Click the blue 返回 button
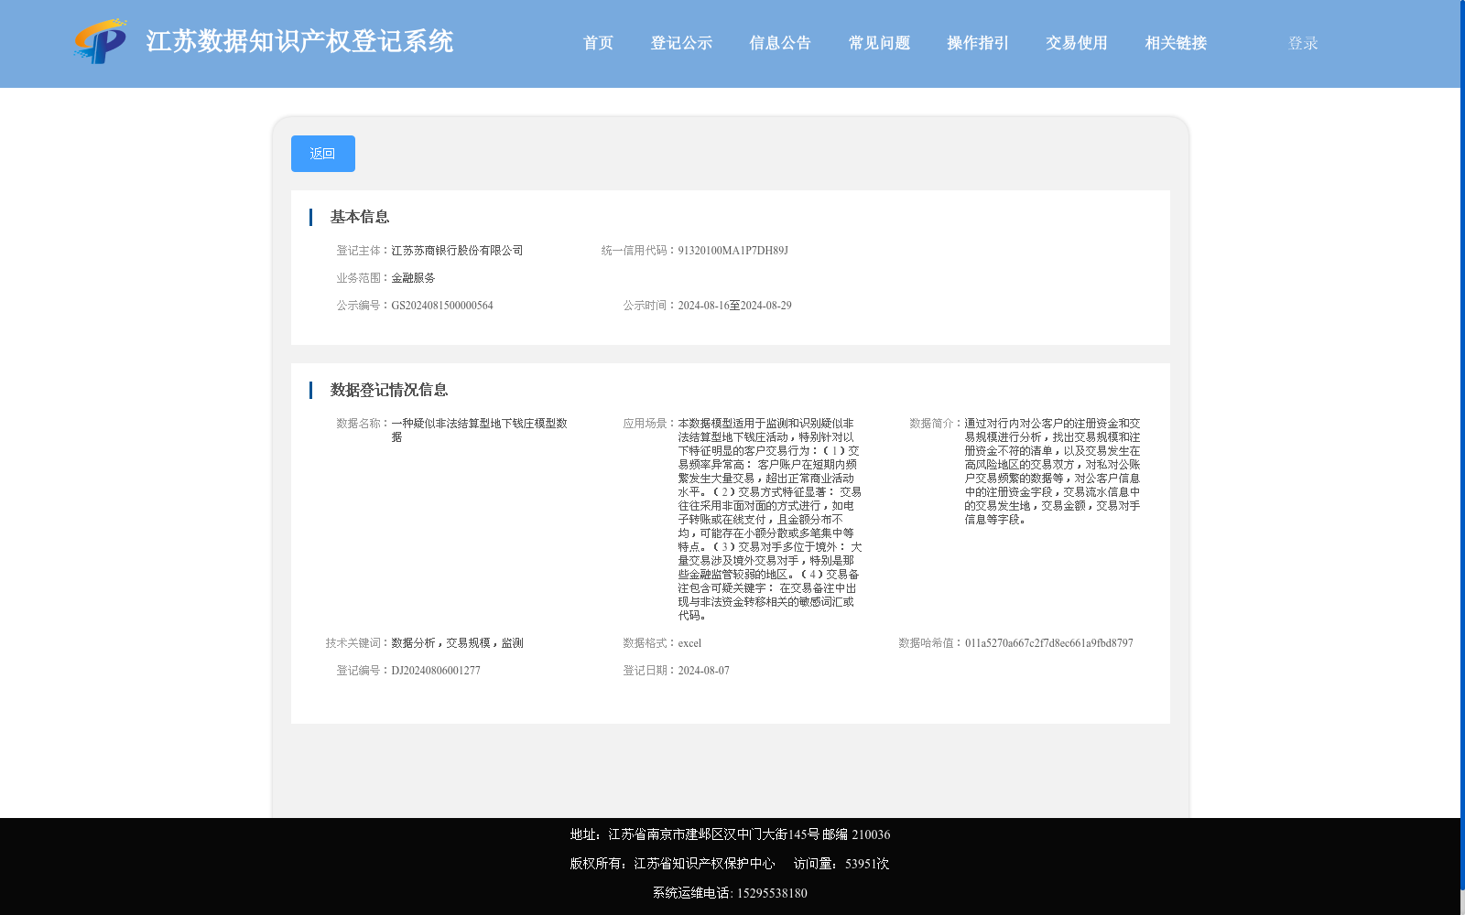The height and width of the screenshot is (915, 1465). click(x=323, y=154)
